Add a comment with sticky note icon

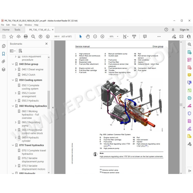point(145,36)
